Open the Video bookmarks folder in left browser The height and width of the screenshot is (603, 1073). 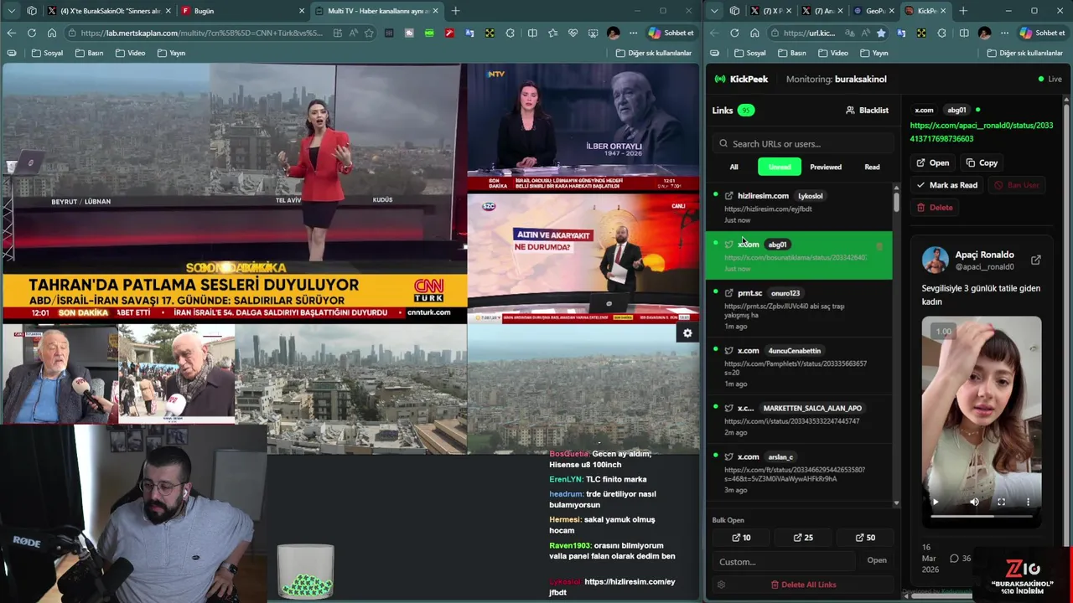[x=130, y=53]
